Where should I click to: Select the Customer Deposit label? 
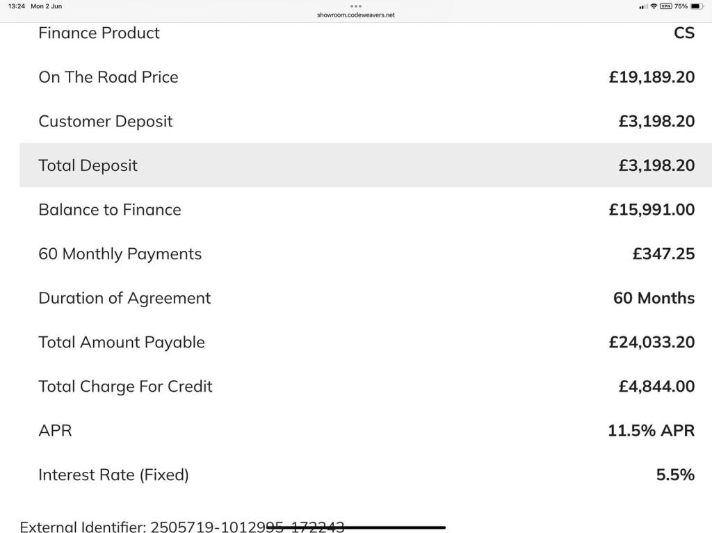106,122
